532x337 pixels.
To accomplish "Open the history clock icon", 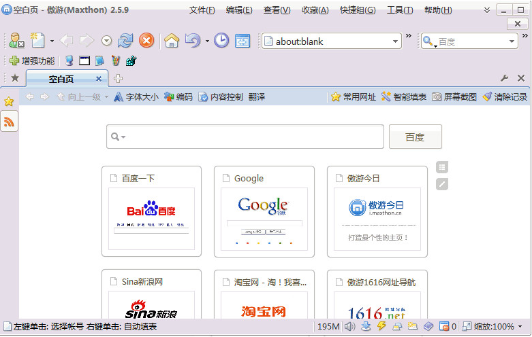I will point(221,41).
